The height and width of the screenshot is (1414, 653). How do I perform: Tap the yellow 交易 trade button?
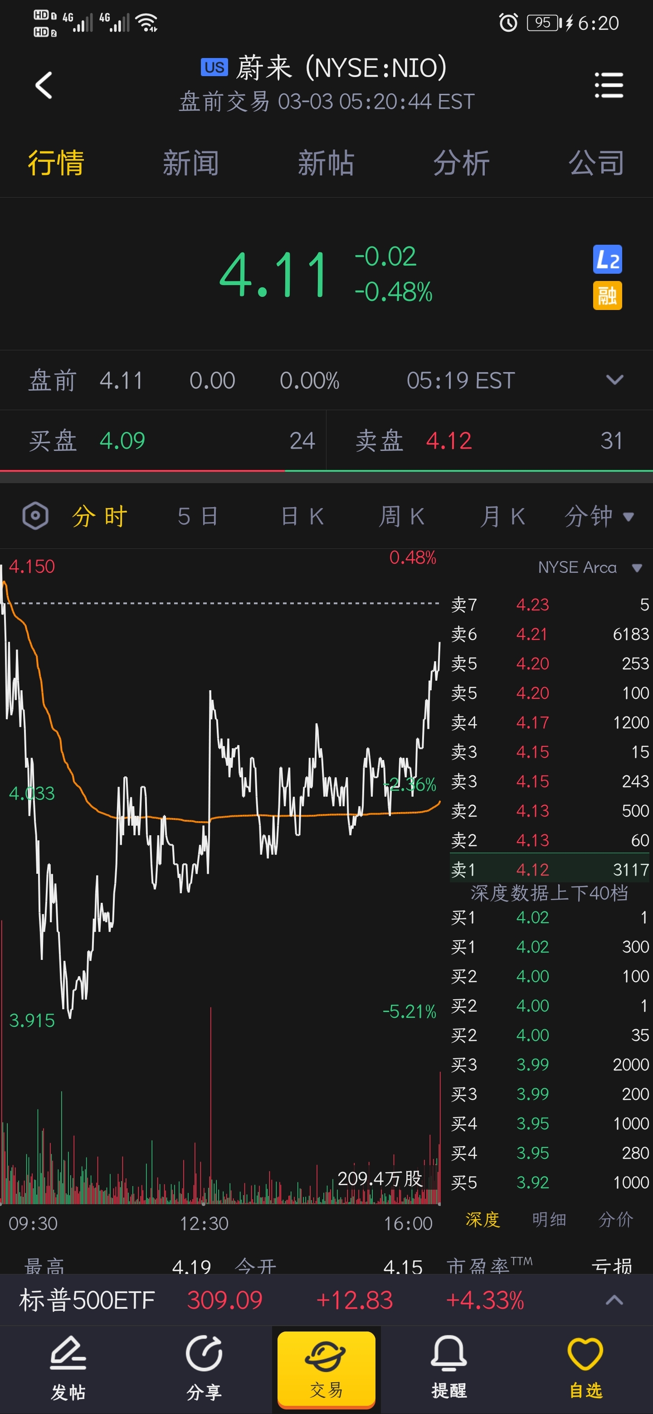pyautogui.click(x=326, y=1369)
